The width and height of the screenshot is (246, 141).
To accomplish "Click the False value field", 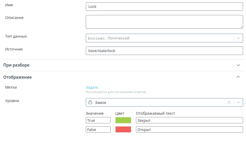I will click(98, 129).
